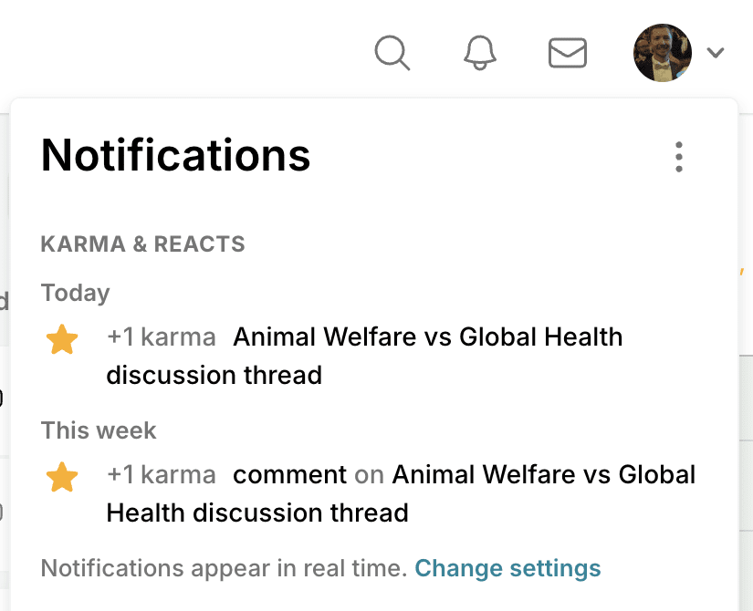Click the This week date group label

pos(99,430)
